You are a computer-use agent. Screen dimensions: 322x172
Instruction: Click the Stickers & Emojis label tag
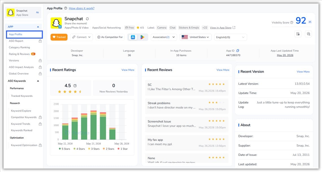tap(189, 27)
